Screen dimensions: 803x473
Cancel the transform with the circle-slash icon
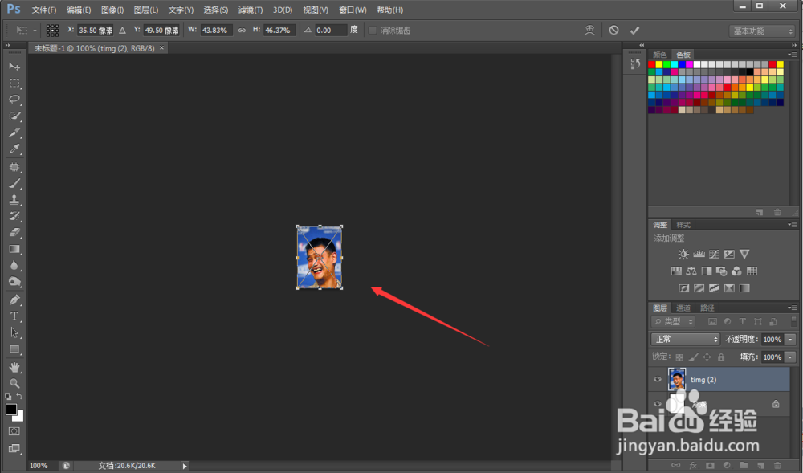[x=613, y=31]
